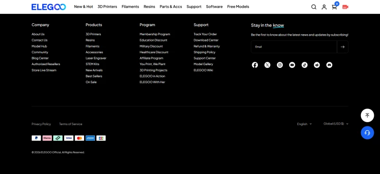Click inside the Email input field
Image resolution: width=380 pixels, height=174 pixels.
(294, 47)
